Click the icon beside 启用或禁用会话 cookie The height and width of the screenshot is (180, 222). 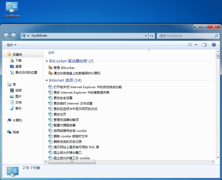(x=50, y=131)
